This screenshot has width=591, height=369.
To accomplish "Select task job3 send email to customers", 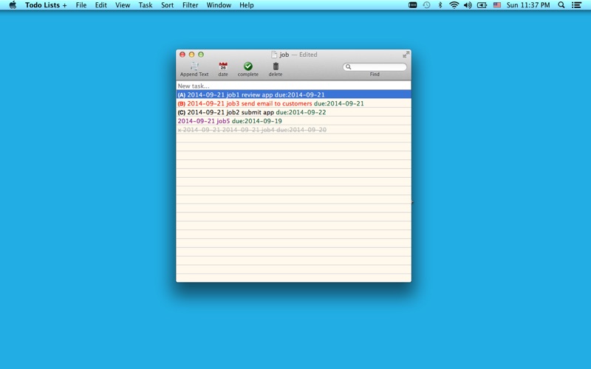I will 293,103.
